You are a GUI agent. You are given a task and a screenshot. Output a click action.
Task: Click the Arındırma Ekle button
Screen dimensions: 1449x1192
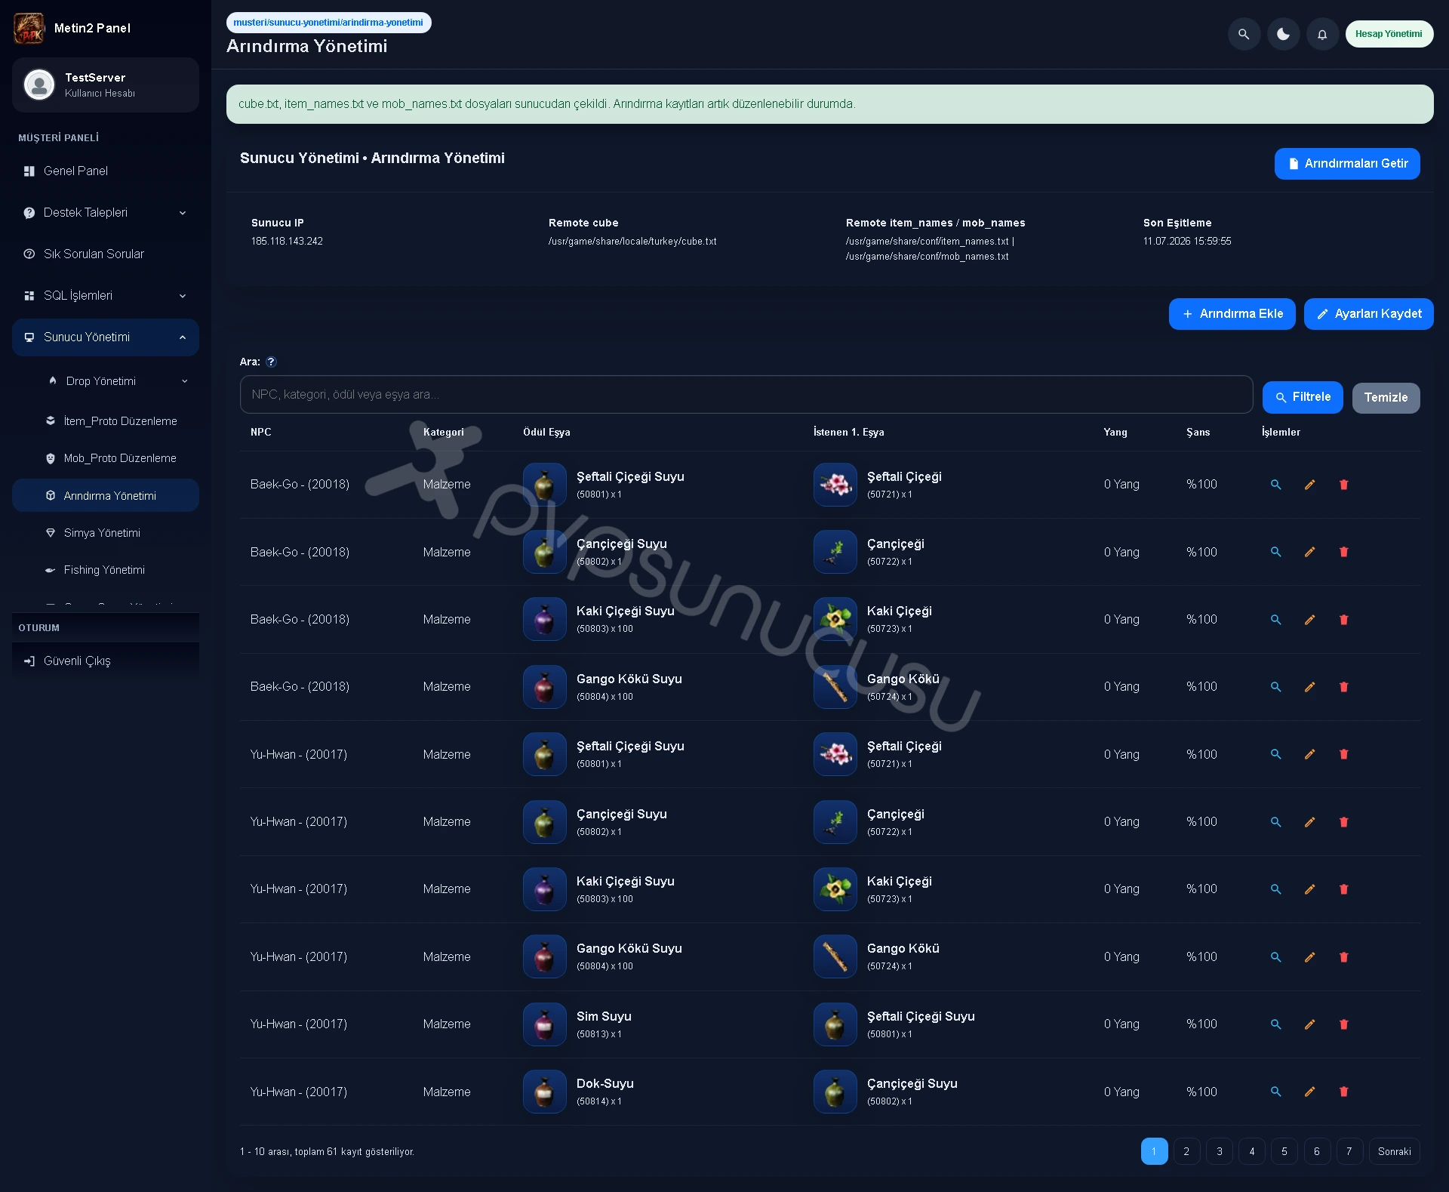click(1232, 314)
